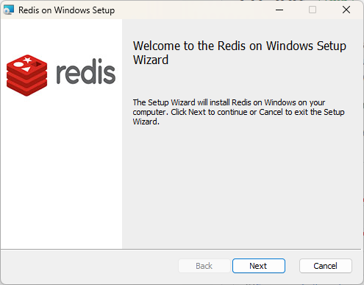The image size is (364, 285).
Task: Click the red Redis cube logo
Action: point(26,75)
